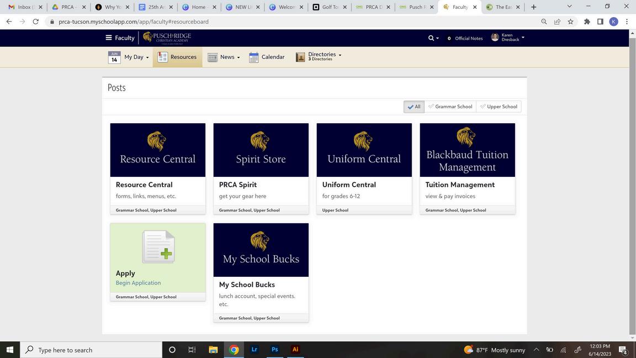
Task: Open the Uniform Central title link
Action: point(349,185)
